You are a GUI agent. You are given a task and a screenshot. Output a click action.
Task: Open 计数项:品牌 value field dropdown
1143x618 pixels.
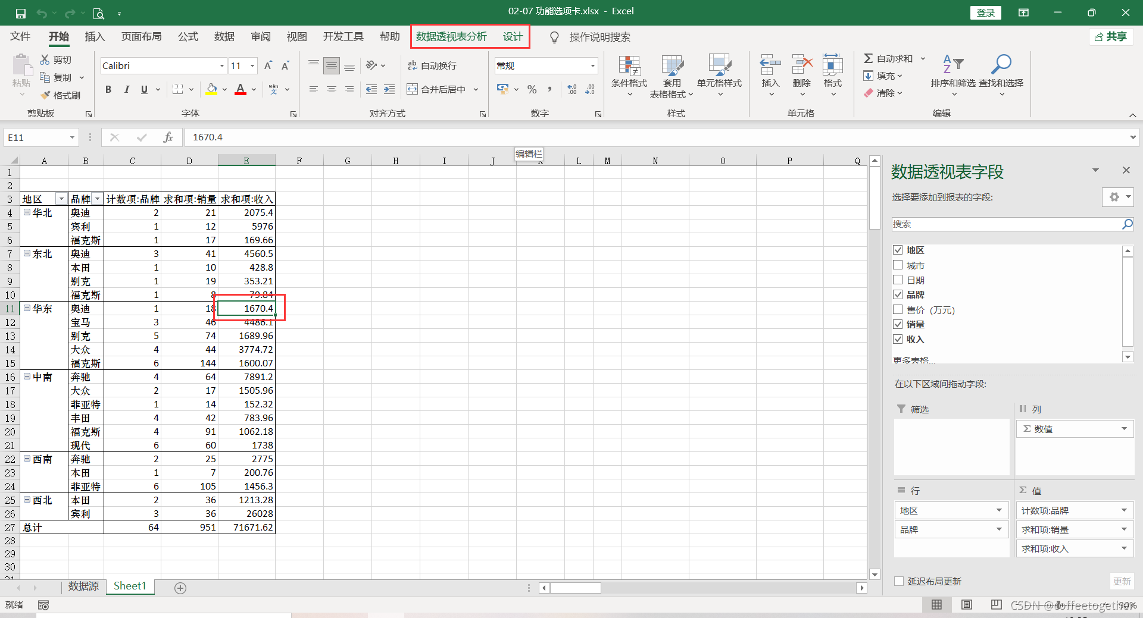point(1124,510)
